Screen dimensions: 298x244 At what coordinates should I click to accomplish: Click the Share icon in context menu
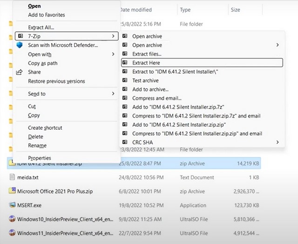point(19,72)
